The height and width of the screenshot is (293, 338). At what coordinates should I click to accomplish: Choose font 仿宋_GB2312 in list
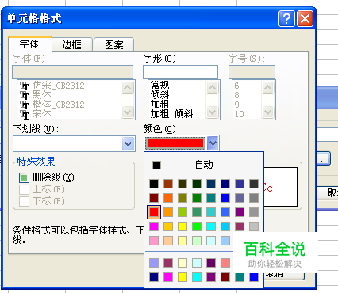click(x=59, y=86)
